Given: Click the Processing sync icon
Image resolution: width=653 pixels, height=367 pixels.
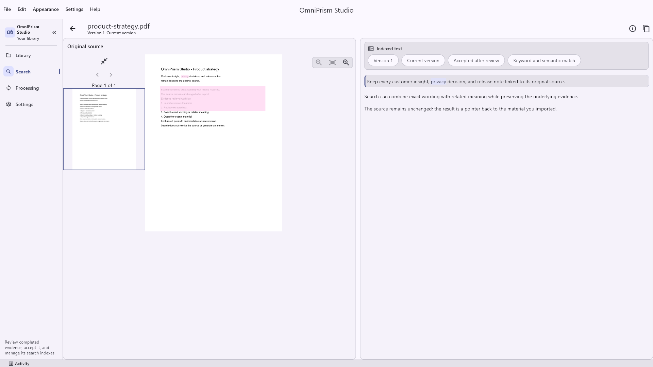Looking at the screenshot, I should (9, 88).
